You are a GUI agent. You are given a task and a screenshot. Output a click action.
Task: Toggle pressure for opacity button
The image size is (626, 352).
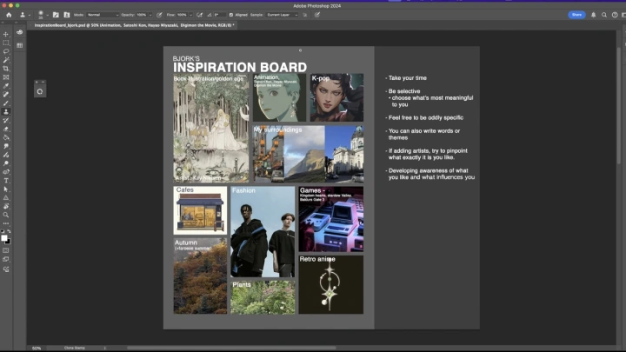159,15
